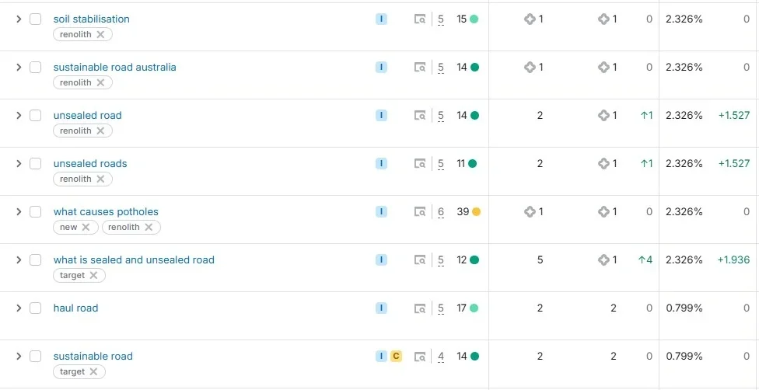Screen dimensions: 759x390
Task: Expand the what causes potholes row
Action: [x=19, y=212]
